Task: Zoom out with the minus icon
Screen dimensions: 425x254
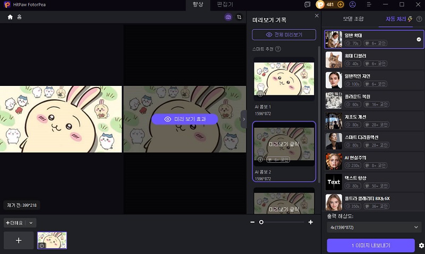Action: [252, 222]
